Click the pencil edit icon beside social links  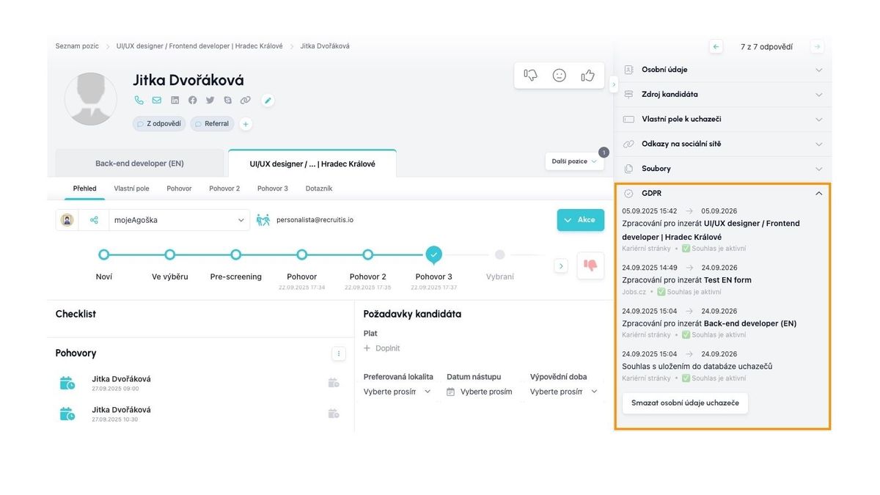[268, 100]
